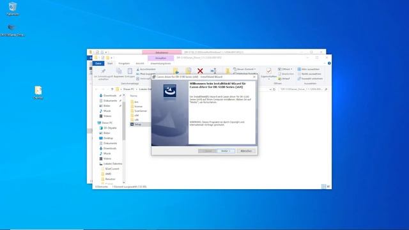Switch to the Start ribbon tab
409x230 pixels.
110,63
